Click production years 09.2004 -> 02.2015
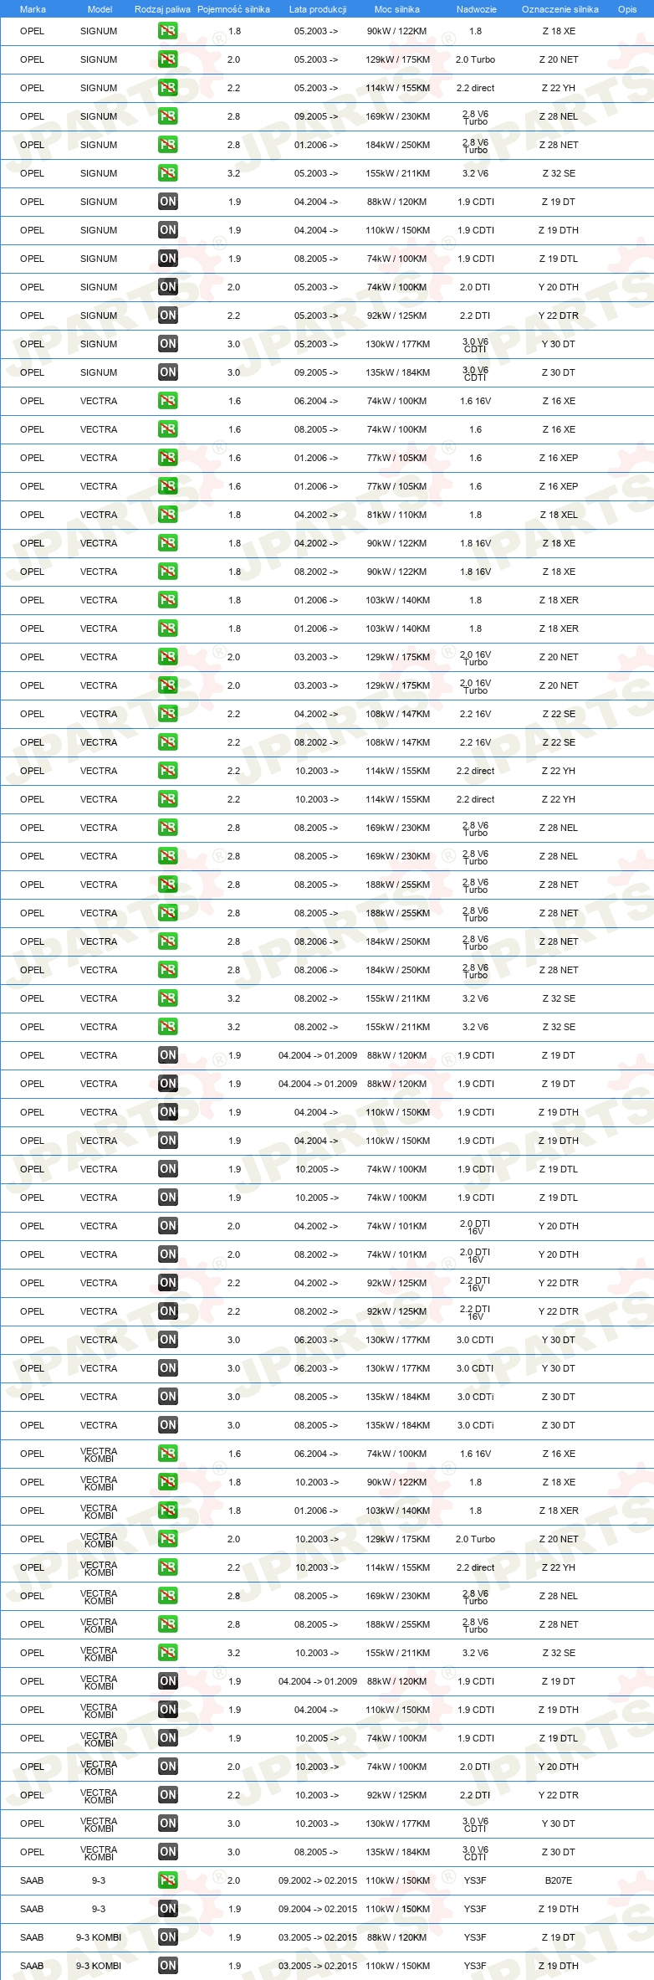 (x=317, y=1909)
